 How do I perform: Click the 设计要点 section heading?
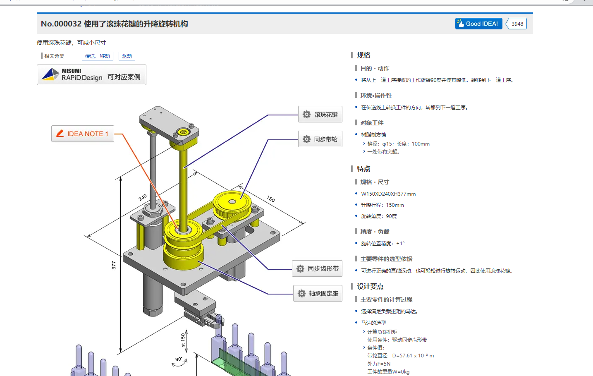tap(370, 286)
